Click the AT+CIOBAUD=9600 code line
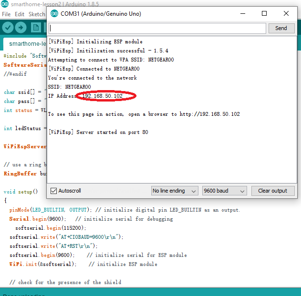Screen dimensions: 301x296 (66, 237)
